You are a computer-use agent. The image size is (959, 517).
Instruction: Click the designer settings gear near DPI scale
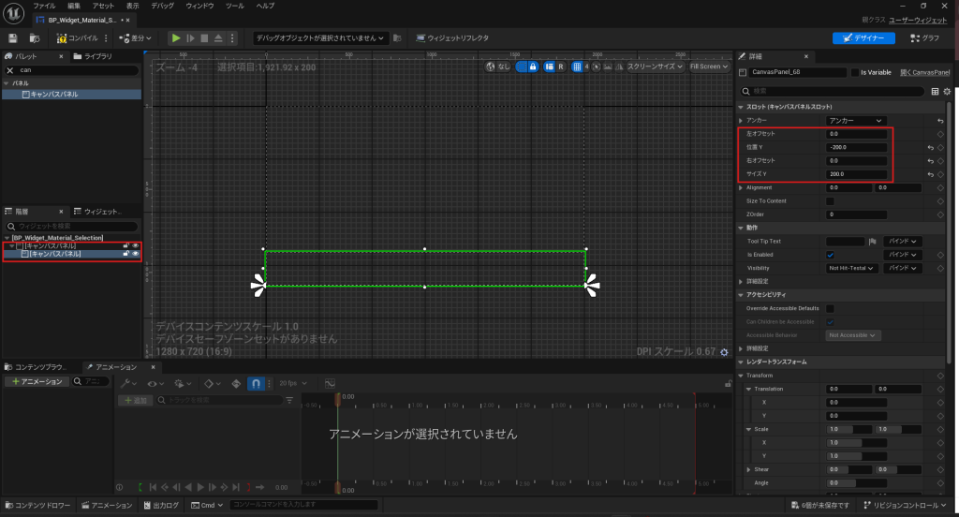click(x=724, y=351)
